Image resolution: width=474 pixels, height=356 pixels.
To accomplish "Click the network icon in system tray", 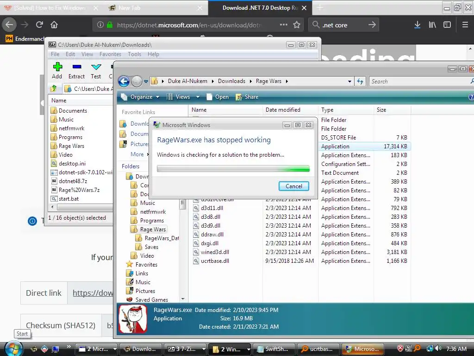I will point(430,349).
